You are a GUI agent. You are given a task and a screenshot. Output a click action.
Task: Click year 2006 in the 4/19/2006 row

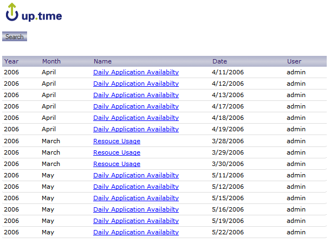(x=11, y=129)
